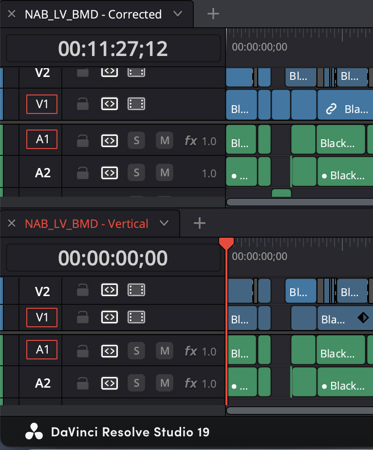The width and height of the screenshot is (373, 450).
Task: Add new tab beside Vertical tab
Action: 200,223
